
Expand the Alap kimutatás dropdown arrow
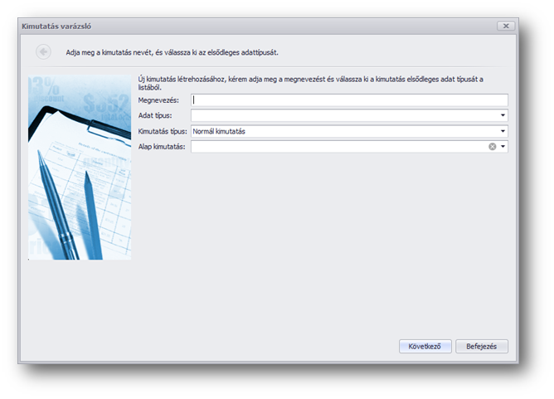503,147
